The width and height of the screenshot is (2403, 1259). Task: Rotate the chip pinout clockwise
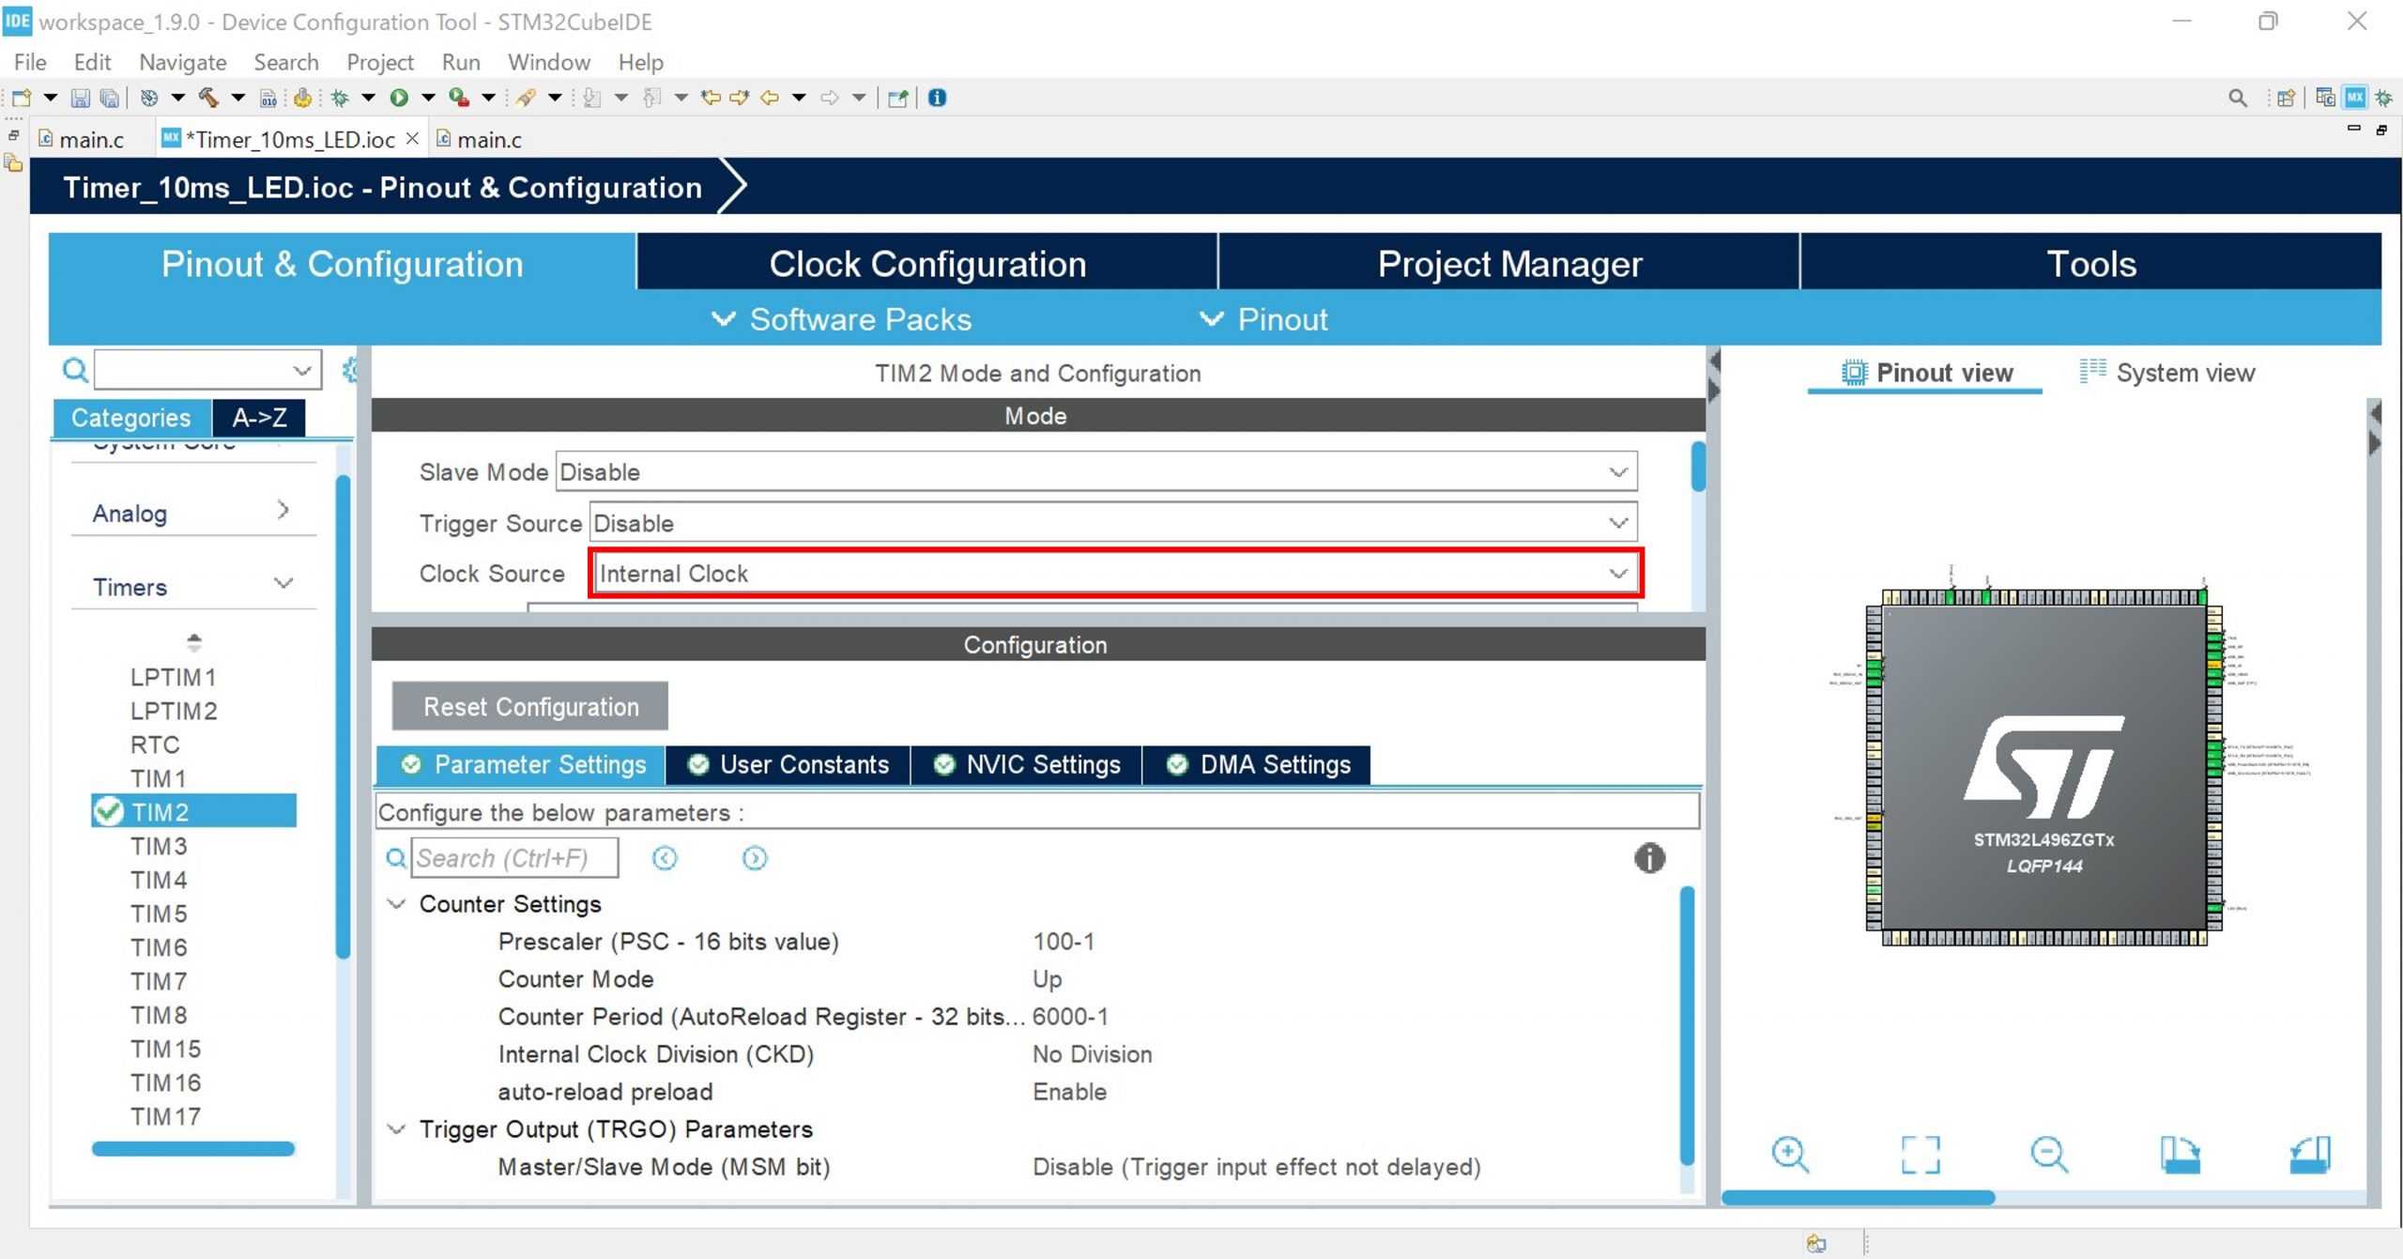pos(2180,1154)
